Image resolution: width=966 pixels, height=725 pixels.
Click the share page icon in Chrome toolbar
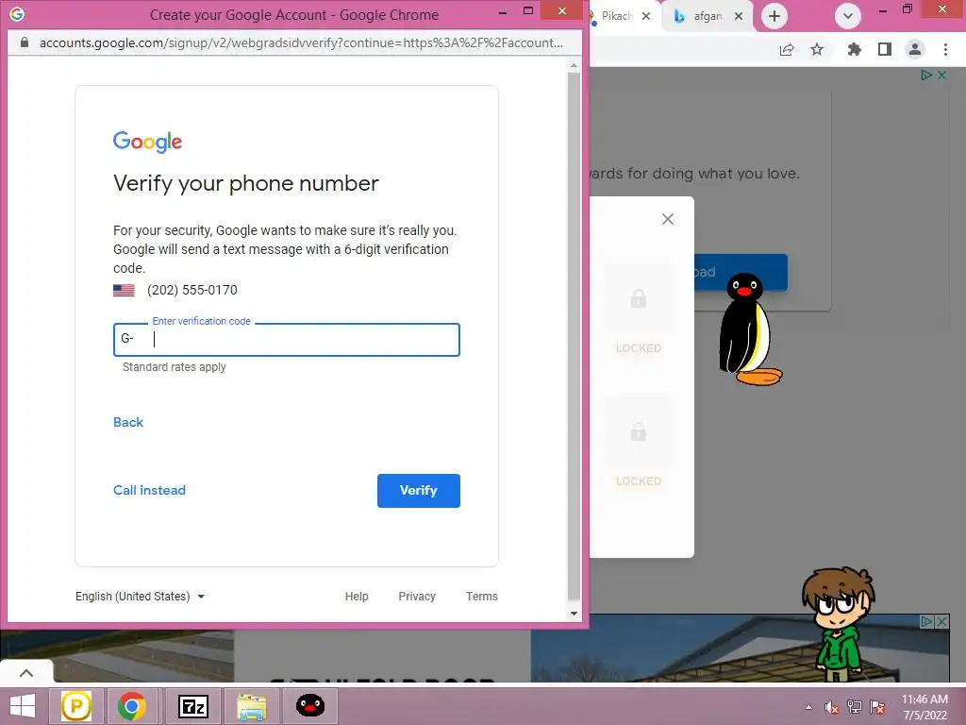[787, 50]
